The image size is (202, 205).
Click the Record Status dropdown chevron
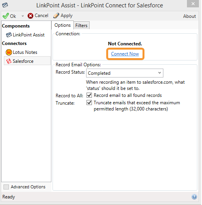160,73
